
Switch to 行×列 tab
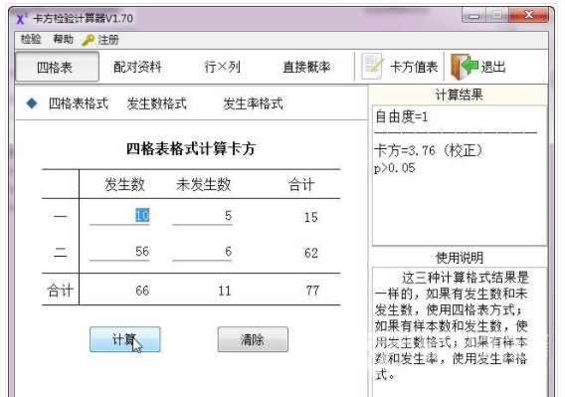(x=222, y=67)
